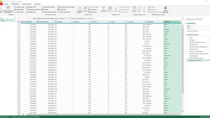Screen dimensions: 210x118
Task: Click the data type icon of Sleva column
Action: point(128,22)
